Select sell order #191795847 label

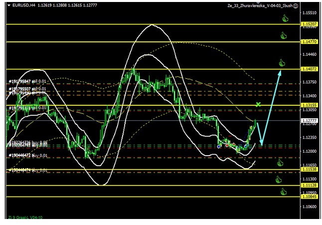point(27,81)
